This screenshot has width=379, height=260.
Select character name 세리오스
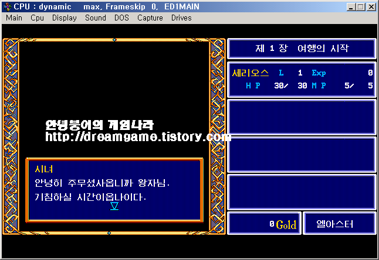pyautogui.click(x=250, y=73)
